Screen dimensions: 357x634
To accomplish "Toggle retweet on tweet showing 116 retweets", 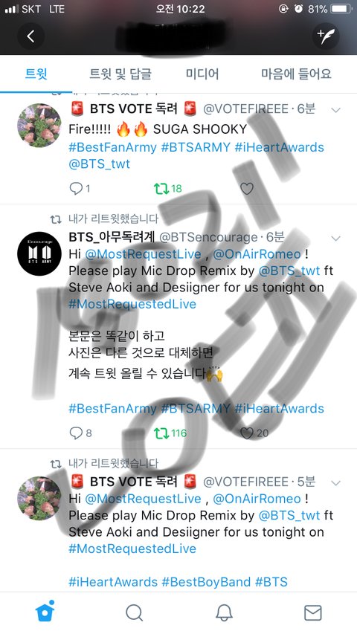I will [161, 433].
